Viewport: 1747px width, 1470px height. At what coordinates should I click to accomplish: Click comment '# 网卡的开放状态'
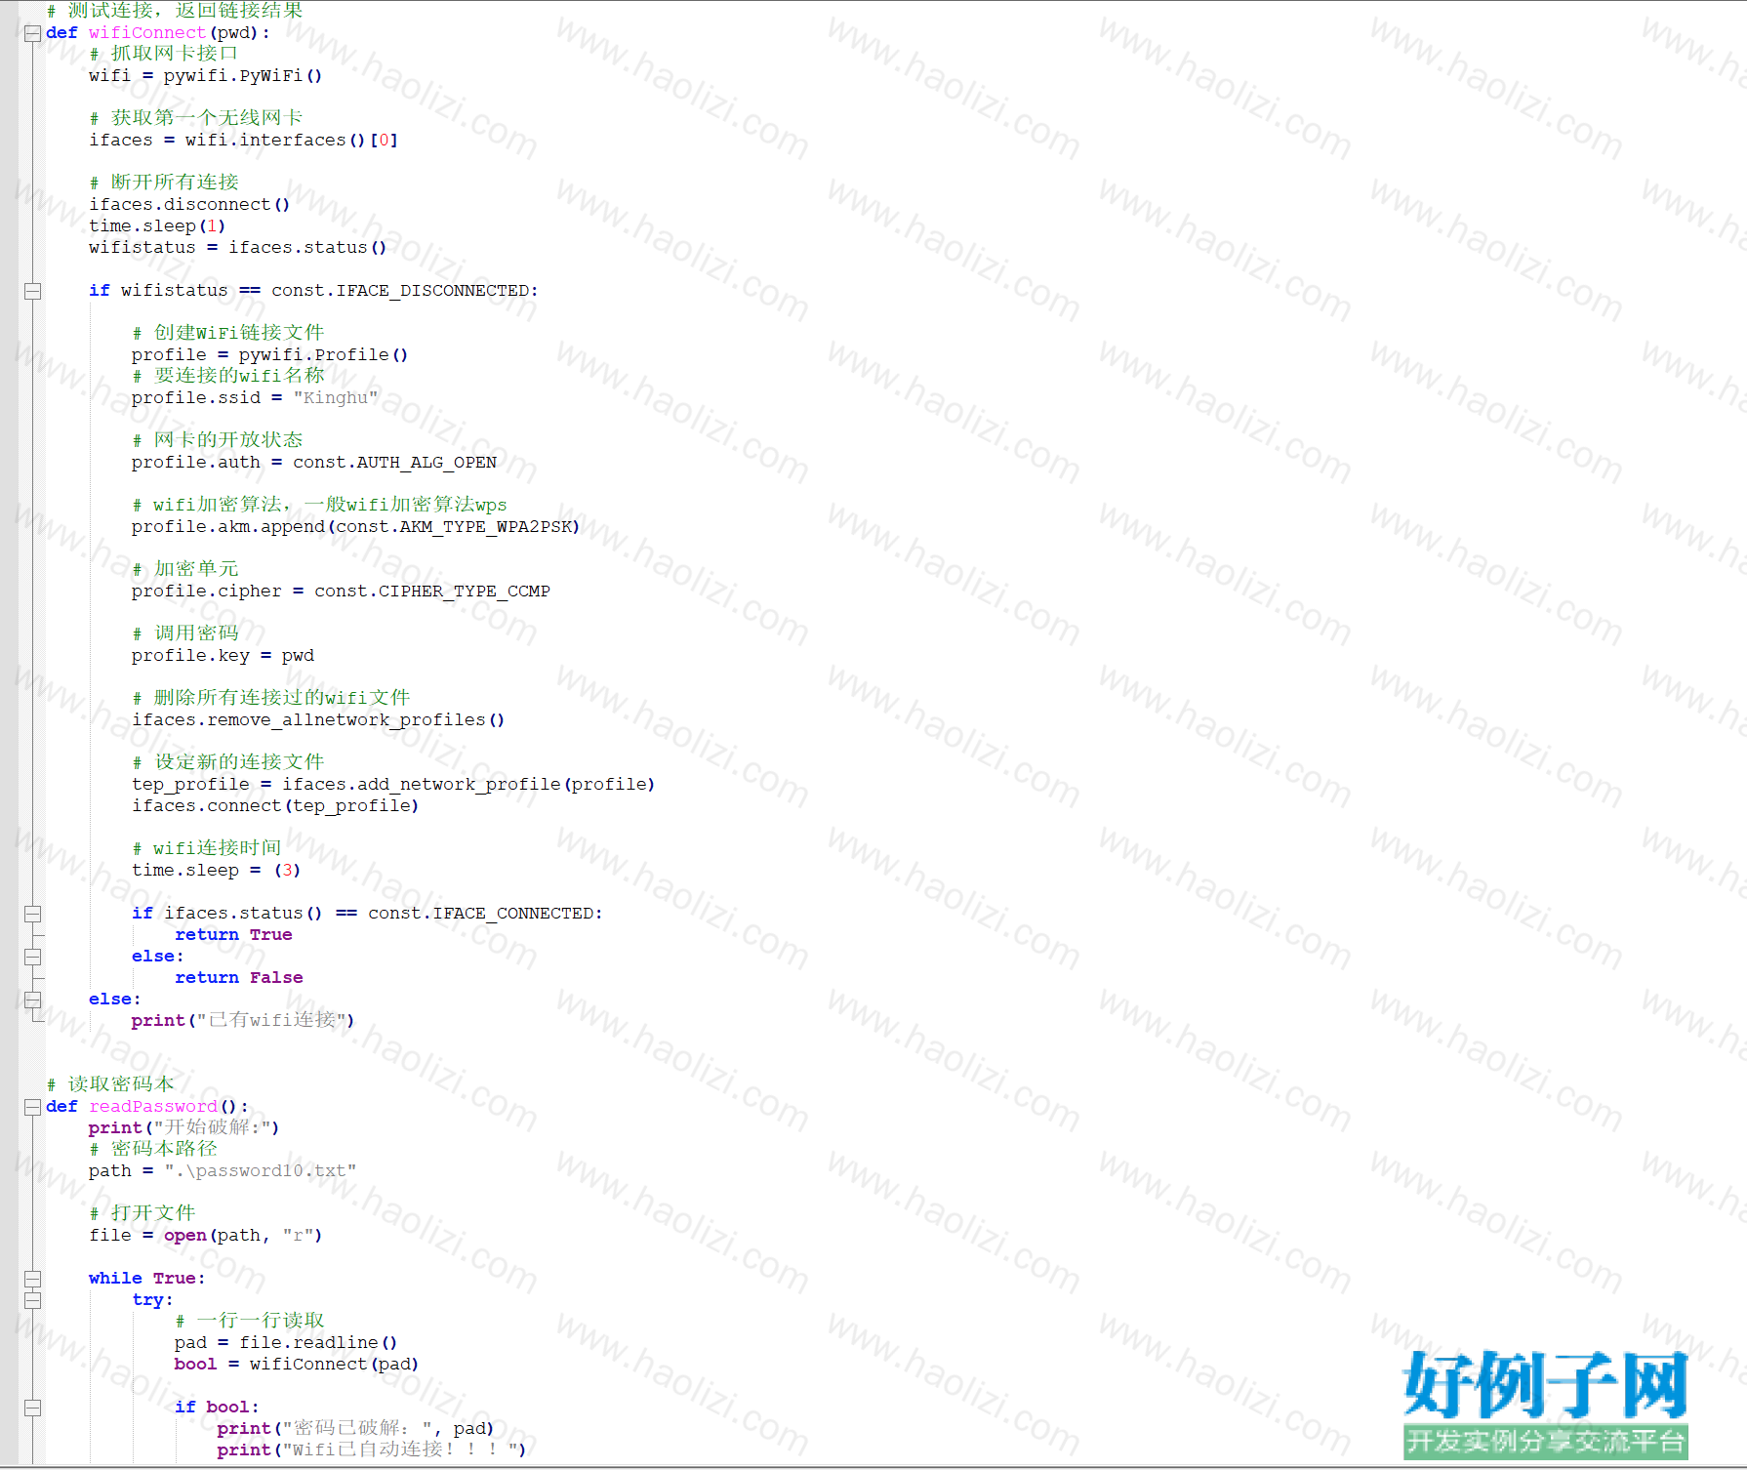coord(217,440)
